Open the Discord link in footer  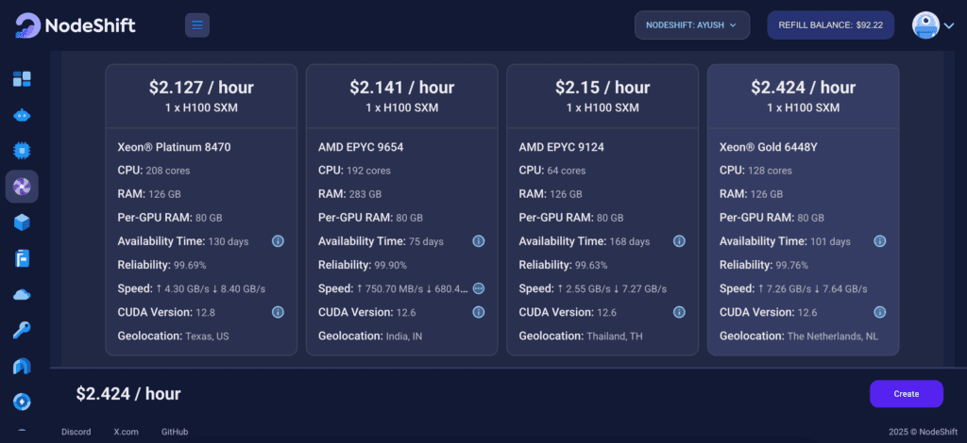point(76,432)
